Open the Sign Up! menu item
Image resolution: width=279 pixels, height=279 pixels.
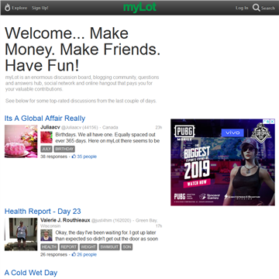click(x=40, y=8)
